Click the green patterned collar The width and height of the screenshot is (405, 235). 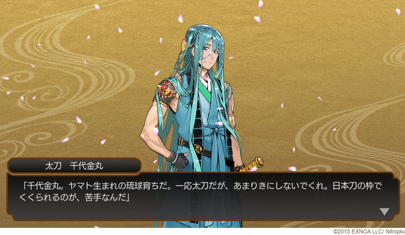pos(205,90)
